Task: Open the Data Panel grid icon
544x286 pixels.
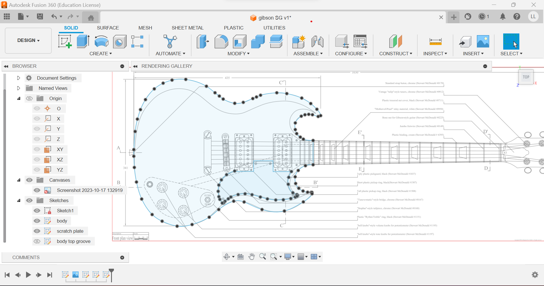Action: pyautogui.click(x=7, y=16)
